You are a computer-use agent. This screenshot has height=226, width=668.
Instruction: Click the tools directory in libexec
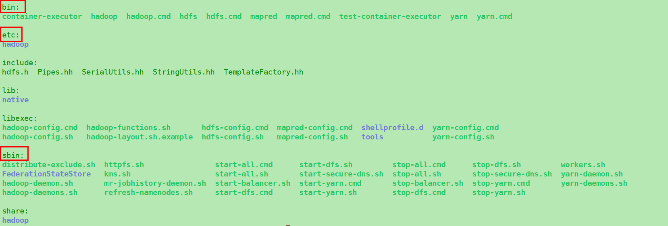pos(372,137)
